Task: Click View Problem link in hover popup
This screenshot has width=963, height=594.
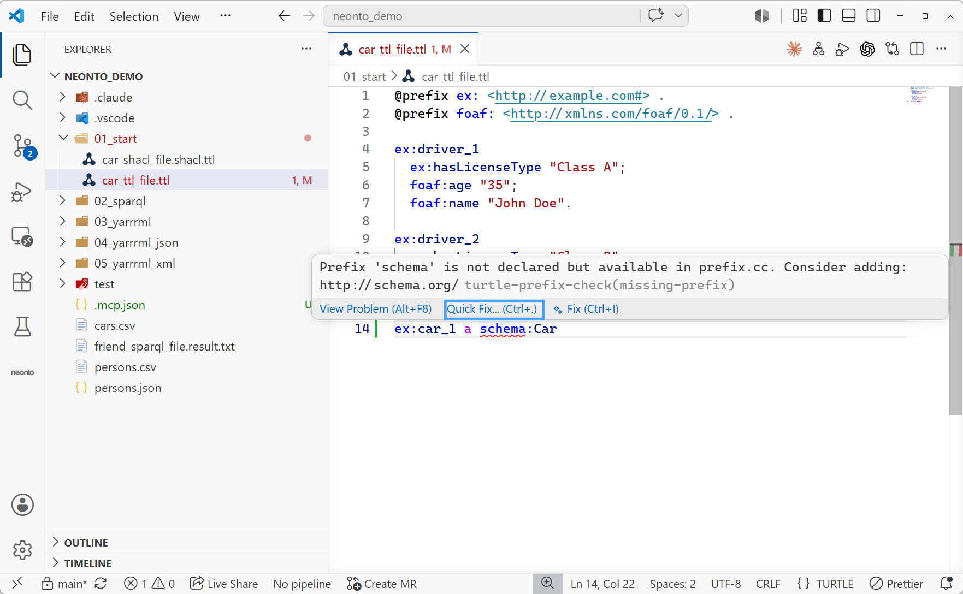Action: (375, 309)
